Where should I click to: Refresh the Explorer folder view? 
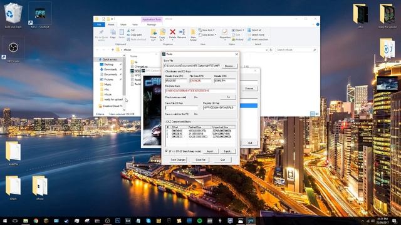pyautogui.click(x=271, y=50)
